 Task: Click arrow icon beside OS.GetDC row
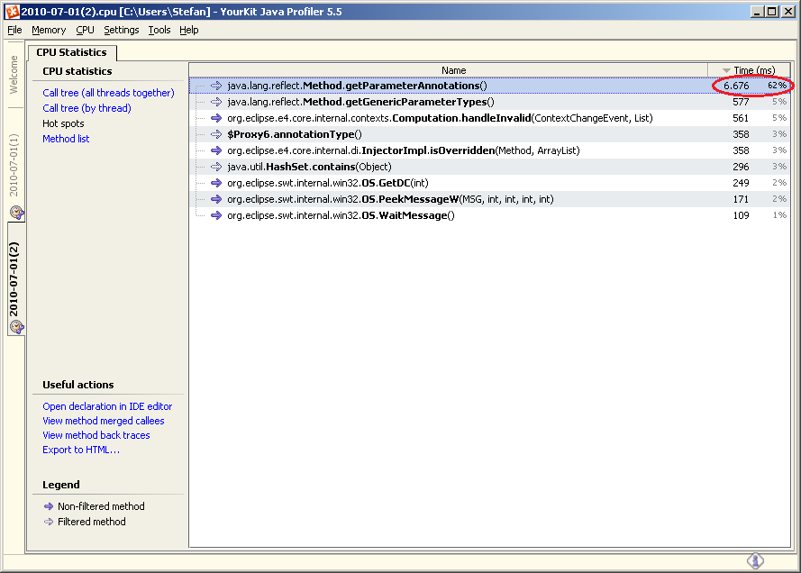coord(216,183)
